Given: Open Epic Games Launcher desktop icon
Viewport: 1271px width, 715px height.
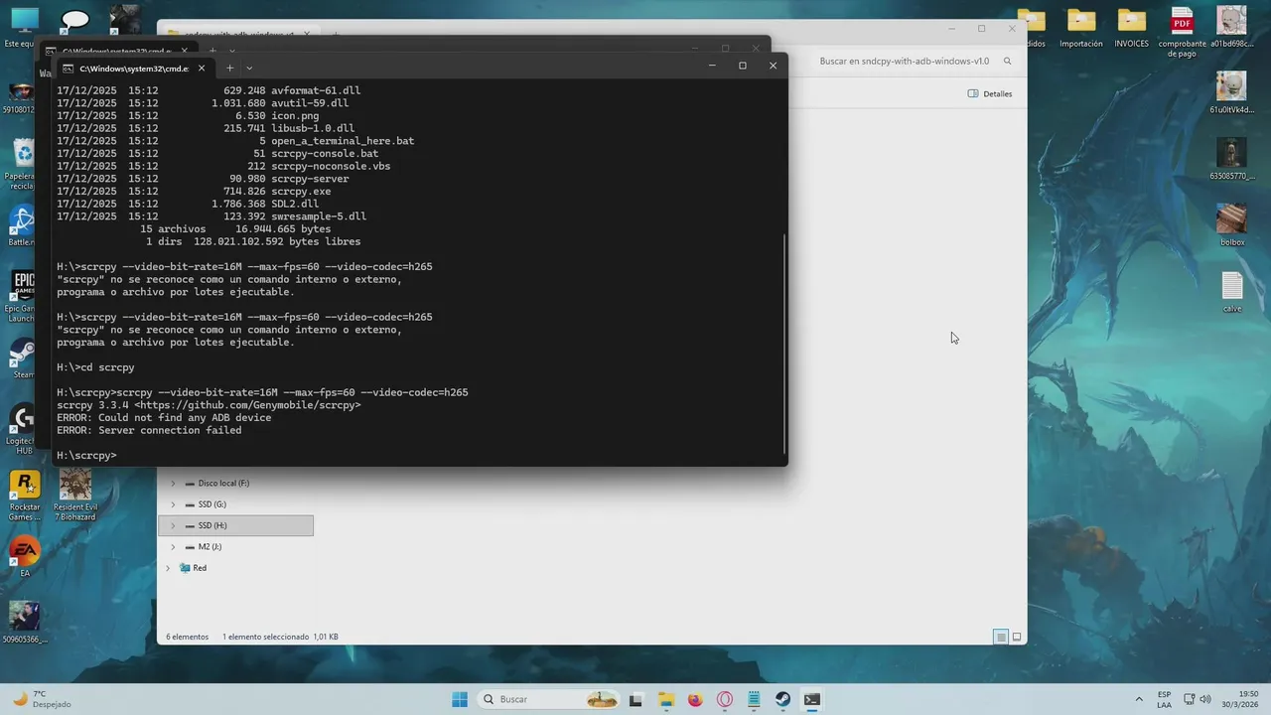Looking at the screenshot, I should [24, 295].
